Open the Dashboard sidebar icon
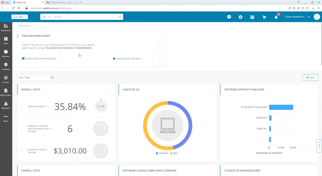The image size is (322, 176). point(6,27)
